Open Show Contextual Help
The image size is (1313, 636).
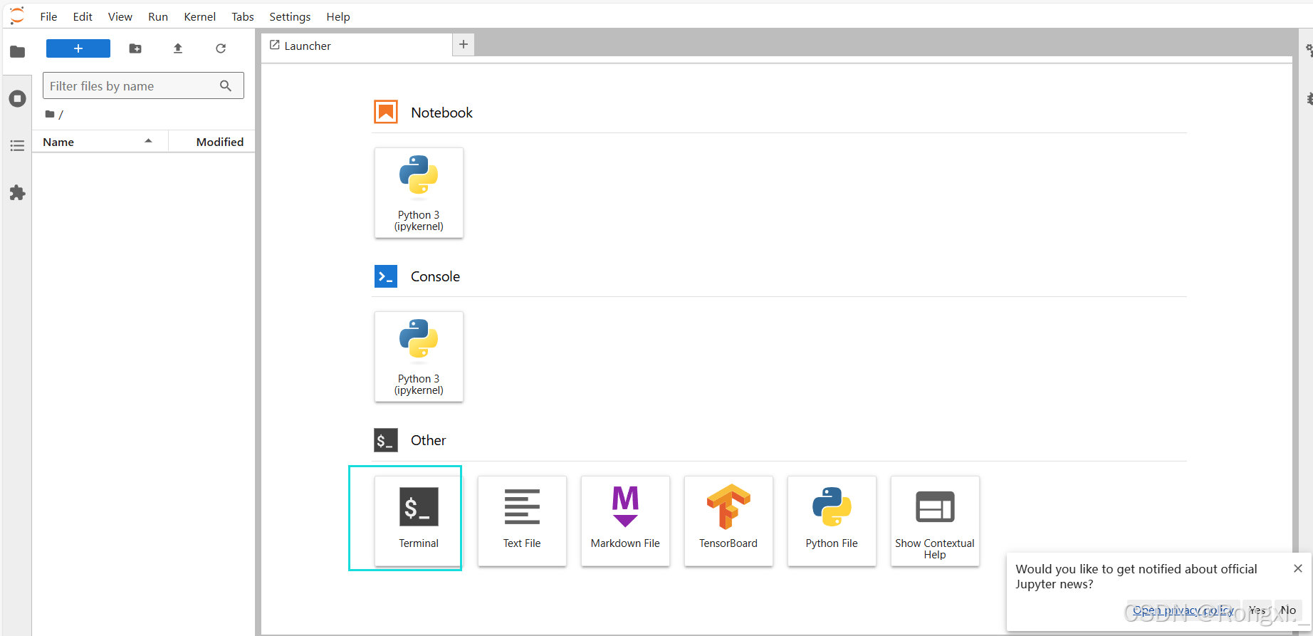coord(935,521)
